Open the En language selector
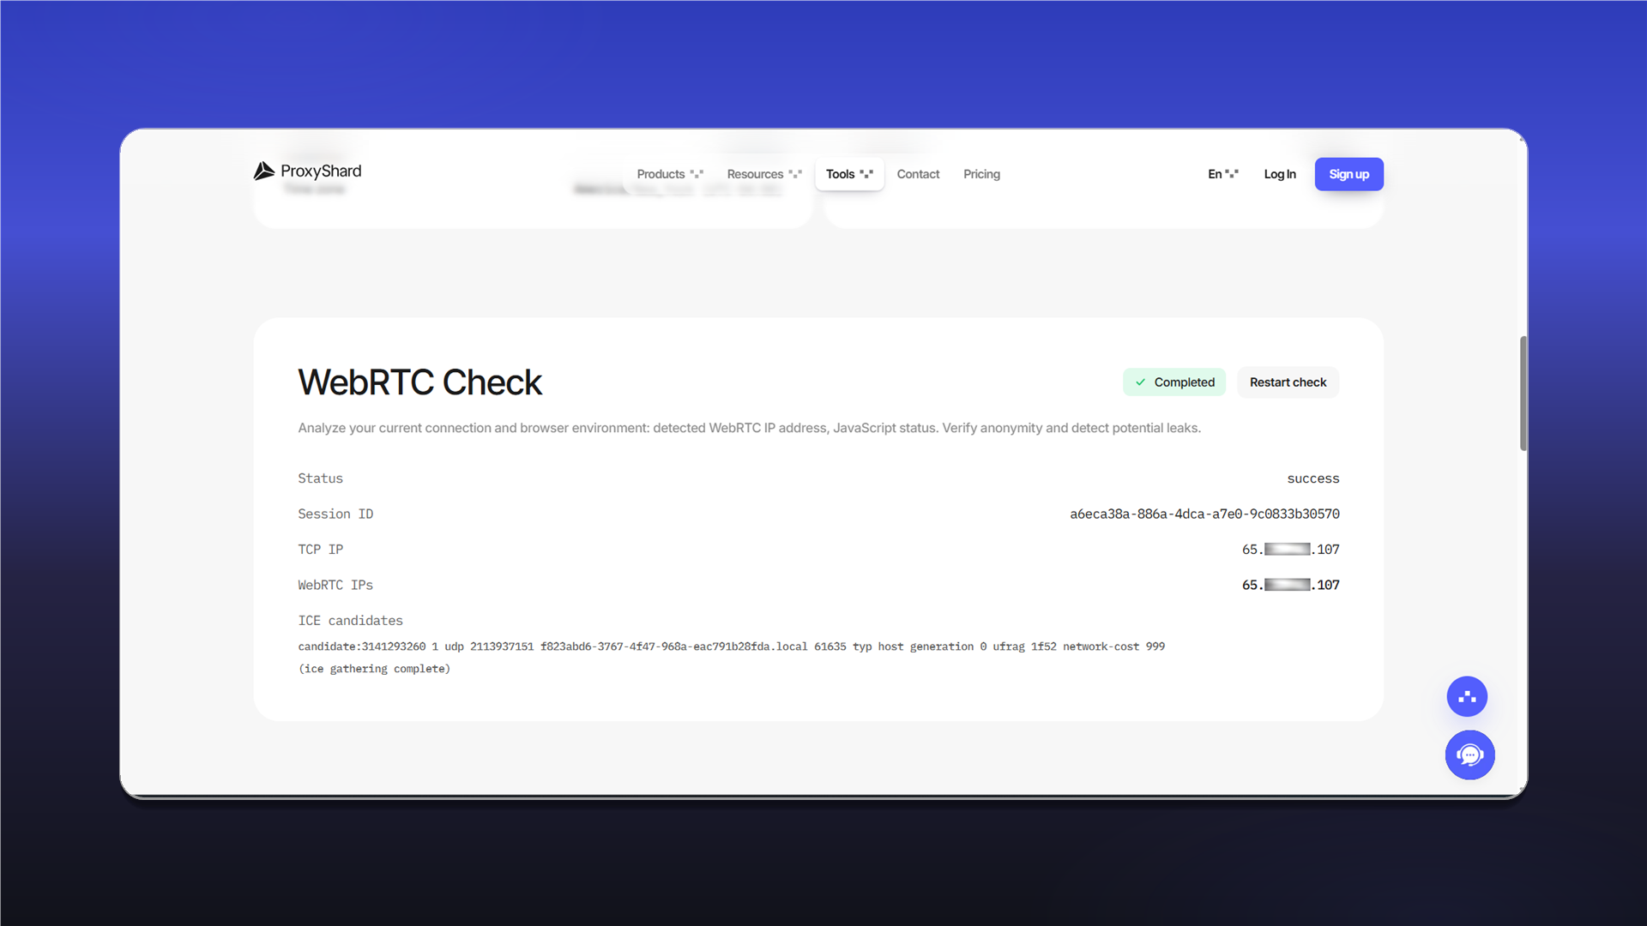This screenshot has width=1647, height=926. 1223,174
